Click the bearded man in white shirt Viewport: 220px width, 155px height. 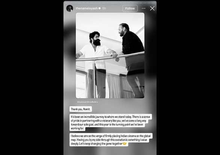(96, 64)
